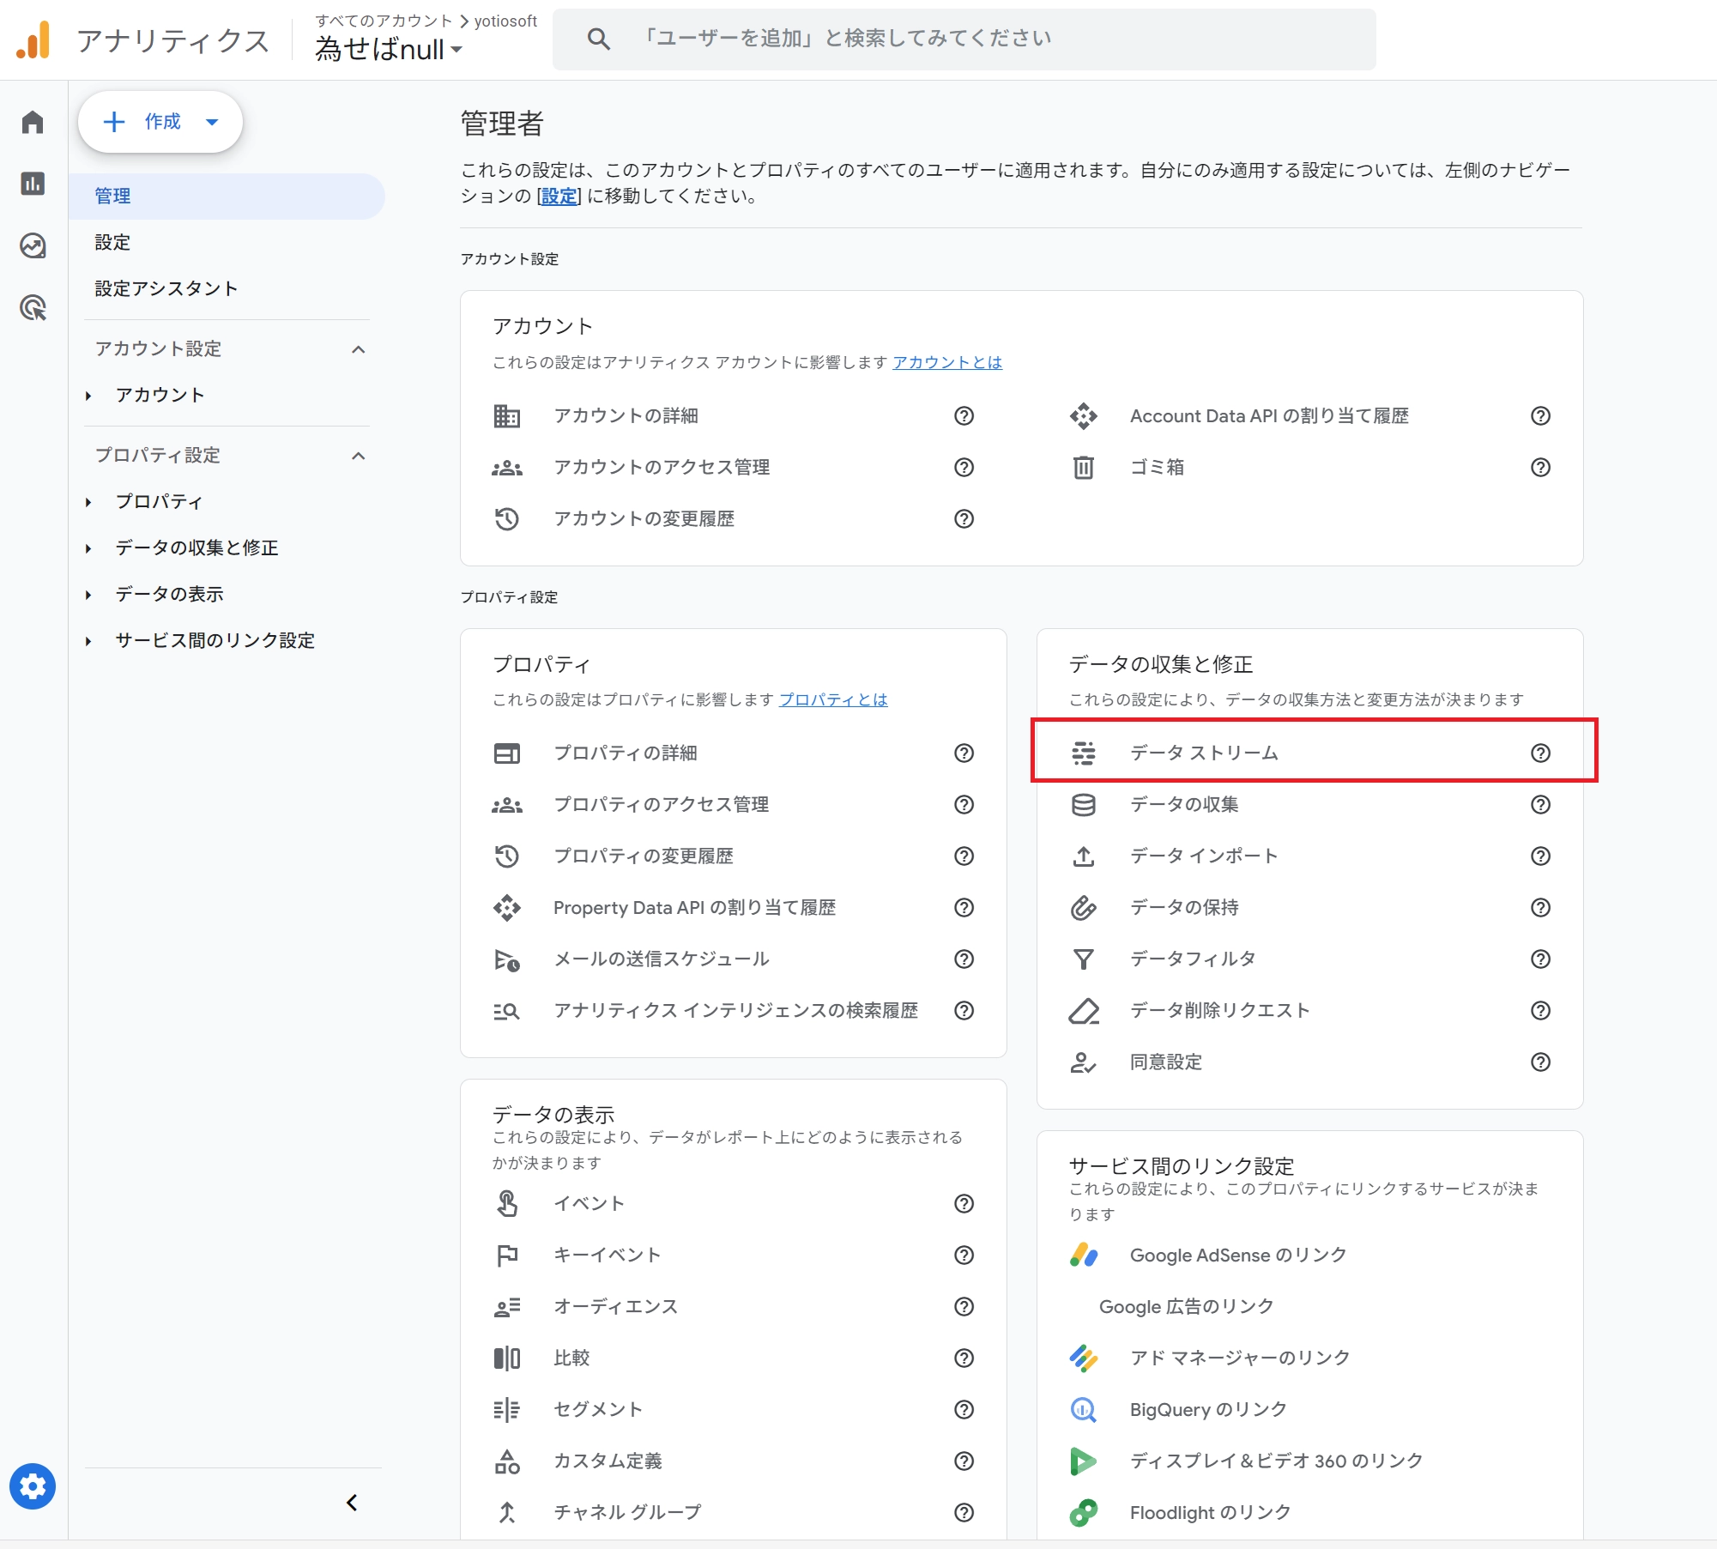Click the Account Data API diamond icon

(x=1084, y=416)
